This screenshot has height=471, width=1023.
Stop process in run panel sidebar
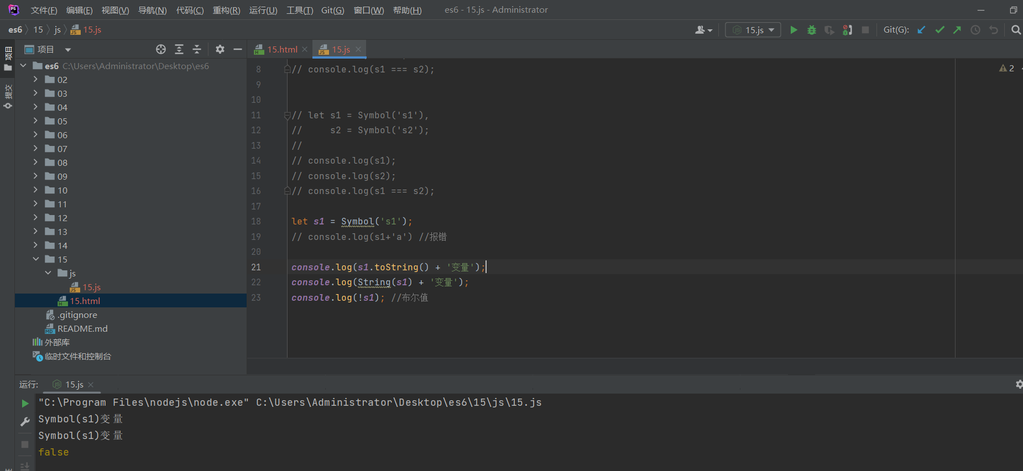(x=25, y=444)
